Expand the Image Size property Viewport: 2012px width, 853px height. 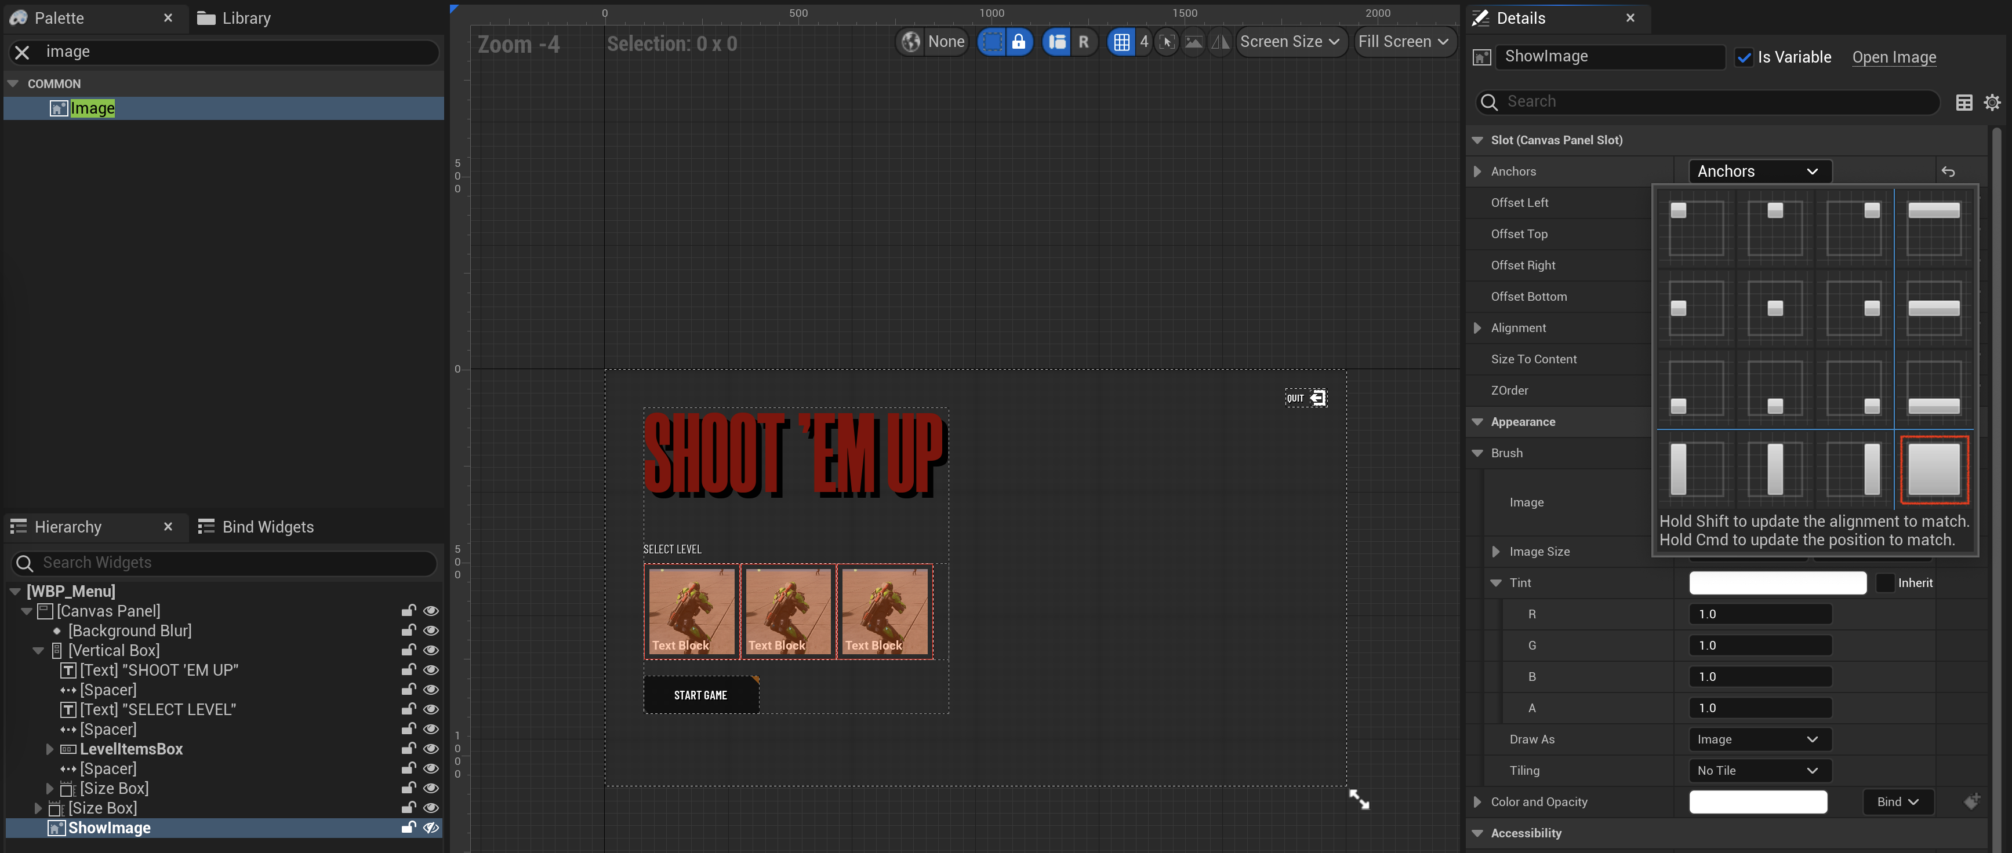(x=1496, y=552)
